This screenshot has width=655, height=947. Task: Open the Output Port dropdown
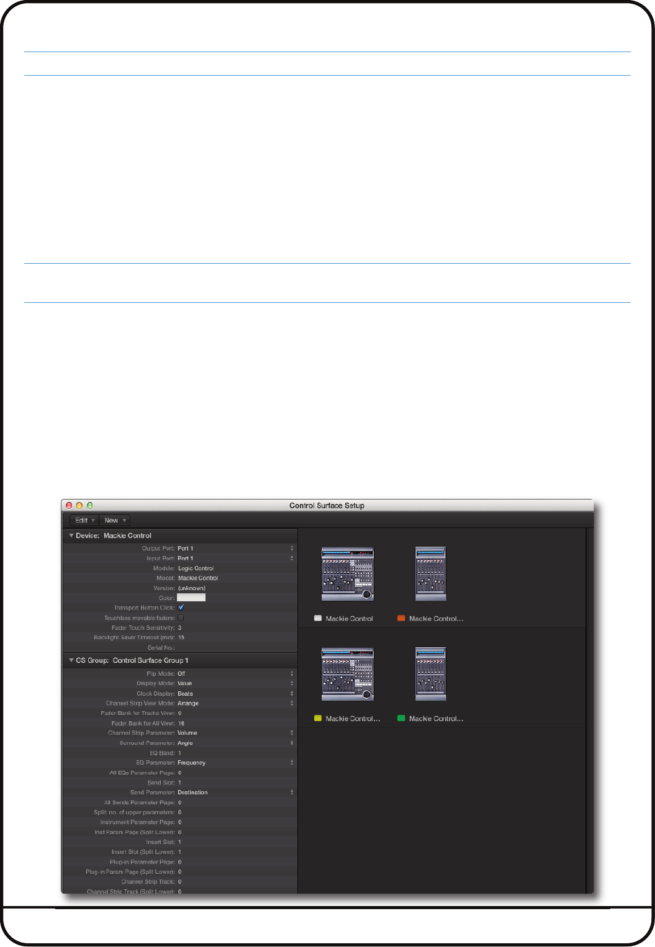292,549
